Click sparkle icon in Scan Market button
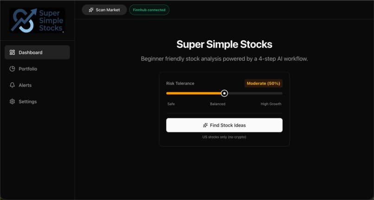The image size is (374, 200). click(91, 10)
